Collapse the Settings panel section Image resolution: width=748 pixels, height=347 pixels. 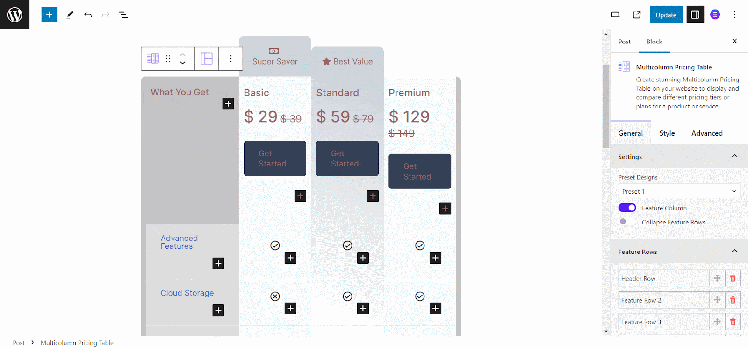click(x=734, y=156)
